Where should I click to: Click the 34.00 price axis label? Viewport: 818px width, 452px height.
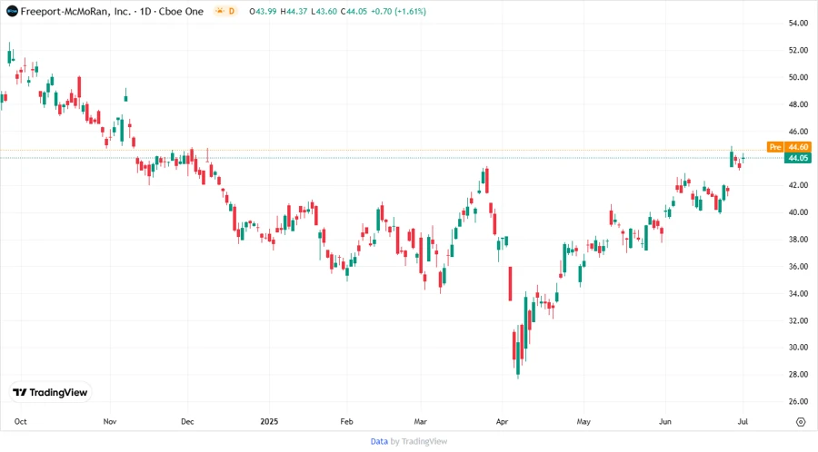coord(798,293)
